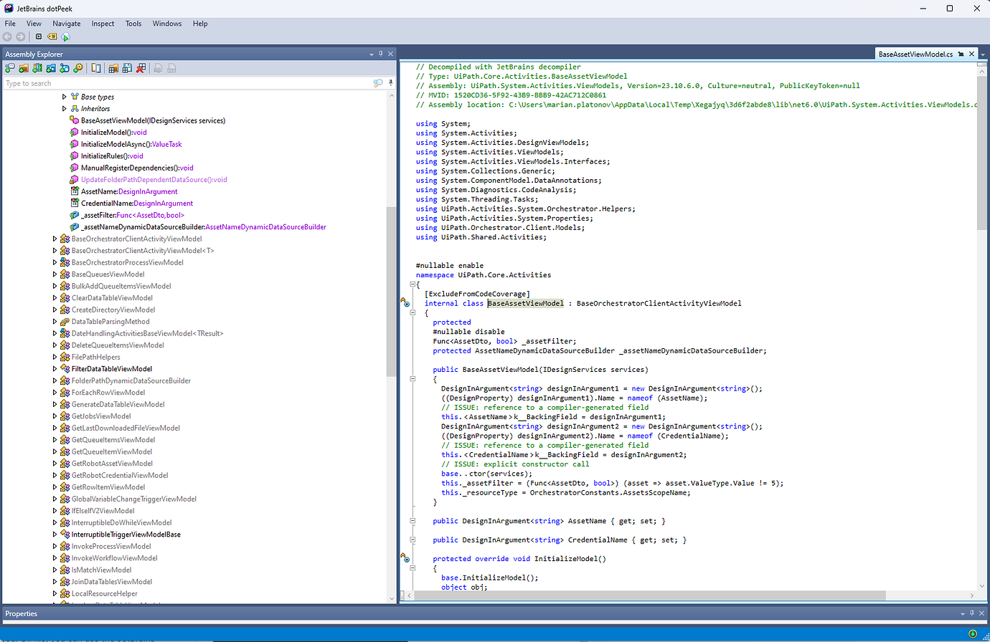Save the assembly list using disk icon

click(x=127, y=68)
